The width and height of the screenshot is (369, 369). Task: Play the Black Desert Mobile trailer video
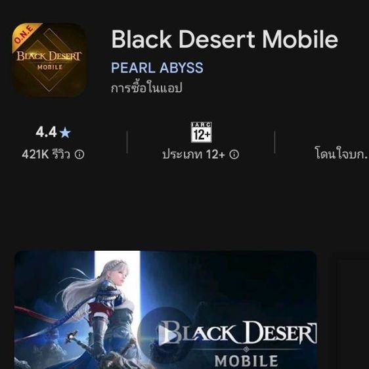(x=167, y=334)
